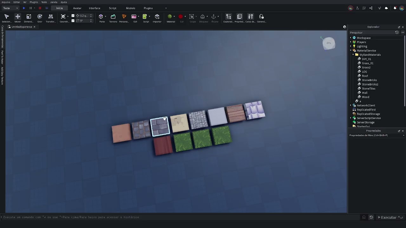Open viewport settings gear icon
This screenshot has width=406, height=228.
coord(344,27)
